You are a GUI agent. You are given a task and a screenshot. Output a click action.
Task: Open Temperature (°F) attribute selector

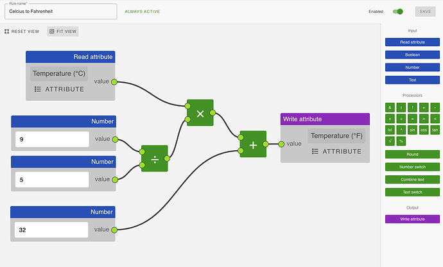(x=336, y=151)
